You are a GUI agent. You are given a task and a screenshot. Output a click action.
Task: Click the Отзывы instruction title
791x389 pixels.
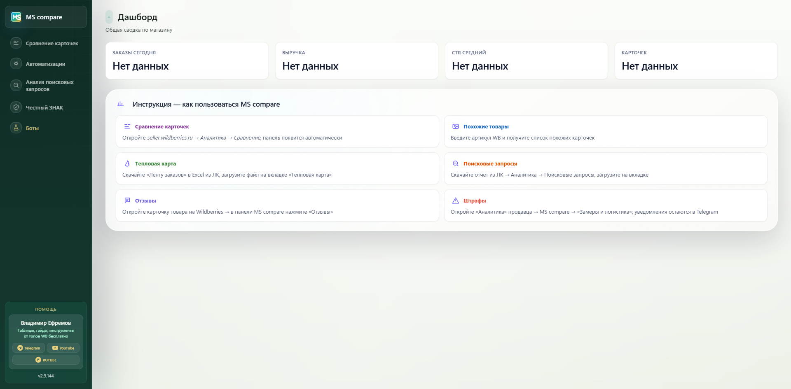[x=145, y=200]
